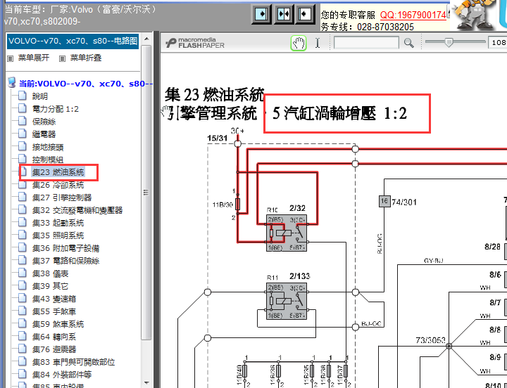
Task: Open 集27 引擎控制器 in the tree
Action: pyautogui.click(x=62, y=198)
